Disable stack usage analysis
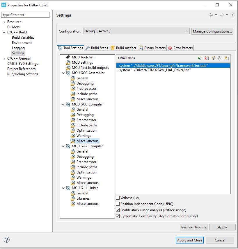238x249 pixels. [x=118, y=210]
